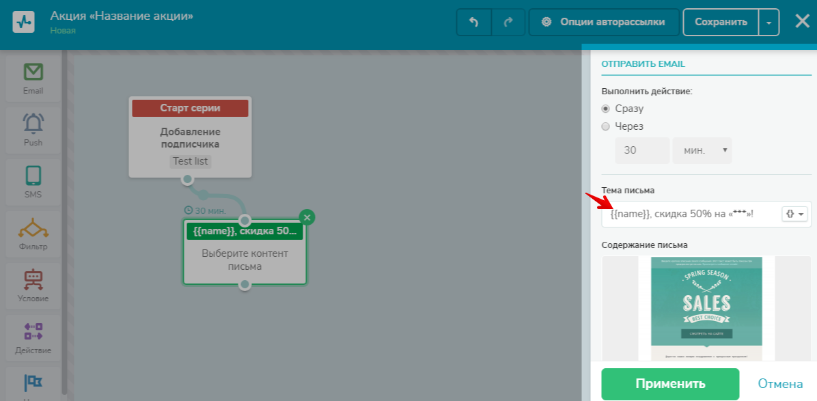Image resolution: width=817 pixels, height=401 pixels.
Task: Select the Через radio option
Action: coord(605,126)
